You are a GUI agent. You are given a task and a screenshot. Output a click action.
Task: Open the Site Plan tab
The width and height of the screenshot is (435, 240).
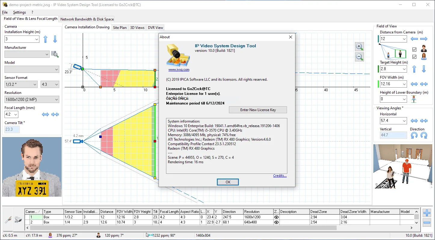[120, 27]
